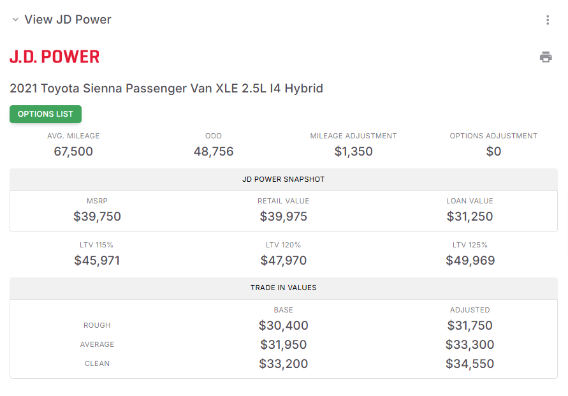Image resolution: width=568 pixels, height=396 pixels.
Task: Select the MSRP value $39,750
Action: tap(97, 216)
